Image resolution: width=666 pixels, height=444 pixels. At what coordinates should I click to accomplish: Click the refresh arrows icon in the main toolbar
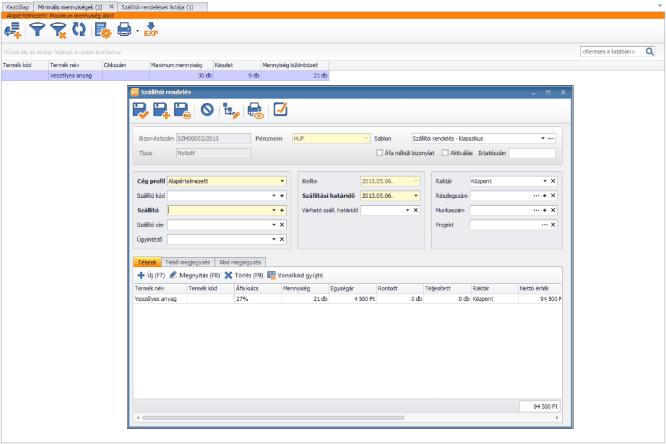click(79, 30)
